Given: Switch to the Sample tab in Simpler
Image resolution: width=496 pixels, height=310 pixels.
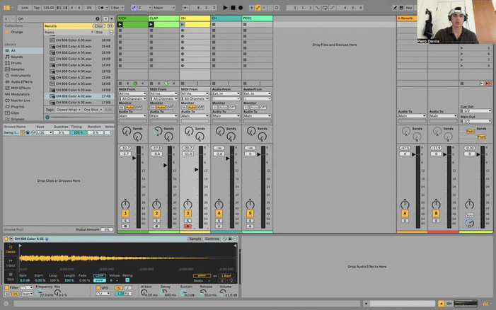Looking at the screenshot, I should click(195, 239).
